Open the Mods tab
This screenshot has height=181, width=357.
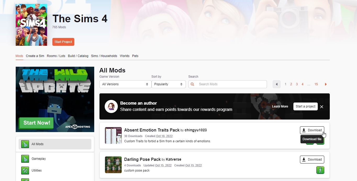[x=19, y=56]
